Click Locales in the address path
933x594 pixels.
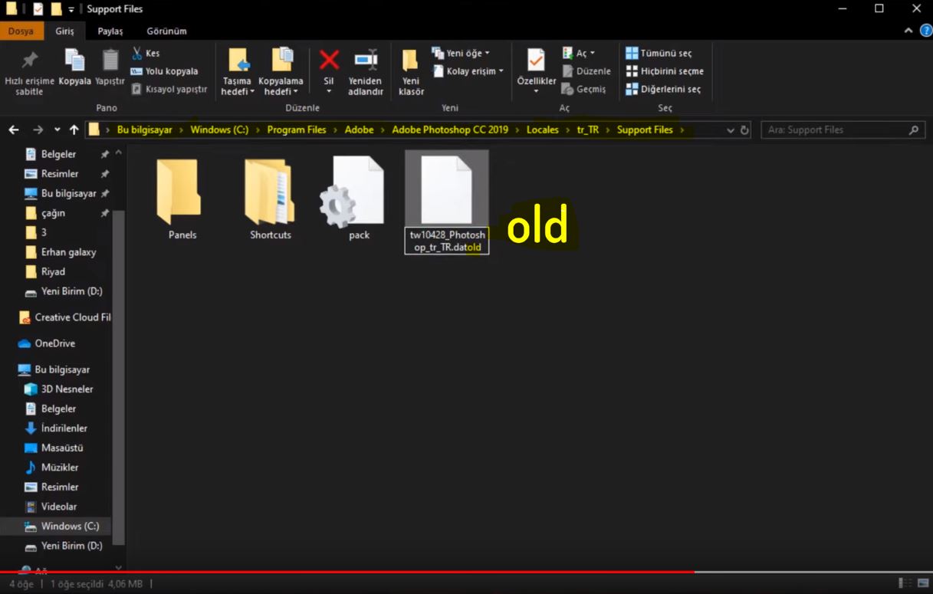(x=543, y=130)
